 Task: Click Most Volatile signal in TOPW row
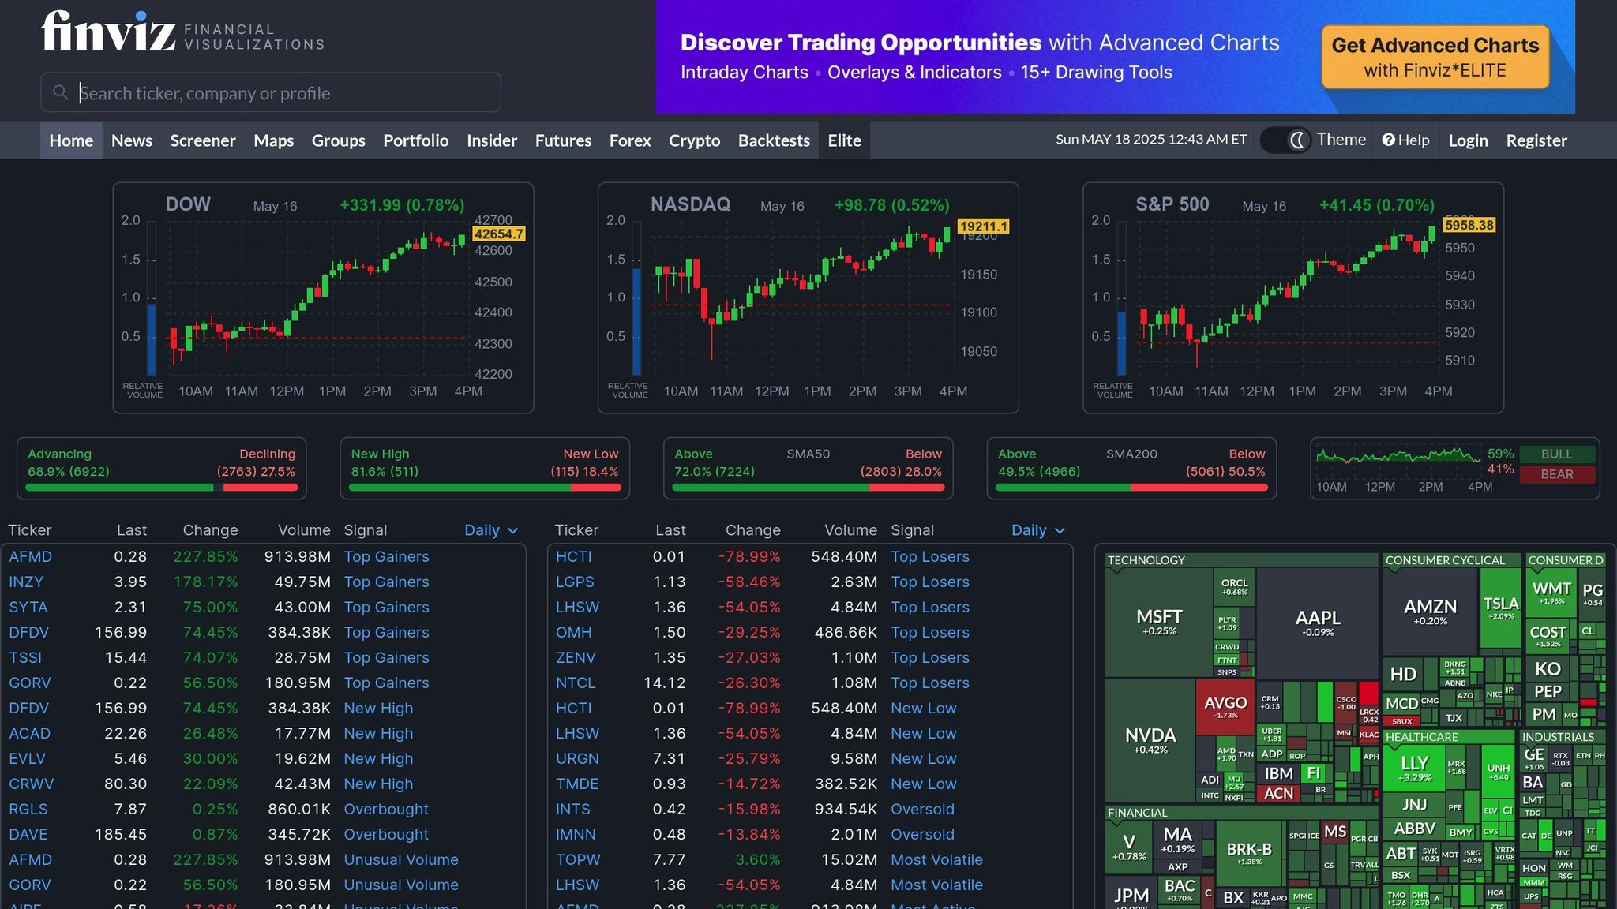click(936, 859)
